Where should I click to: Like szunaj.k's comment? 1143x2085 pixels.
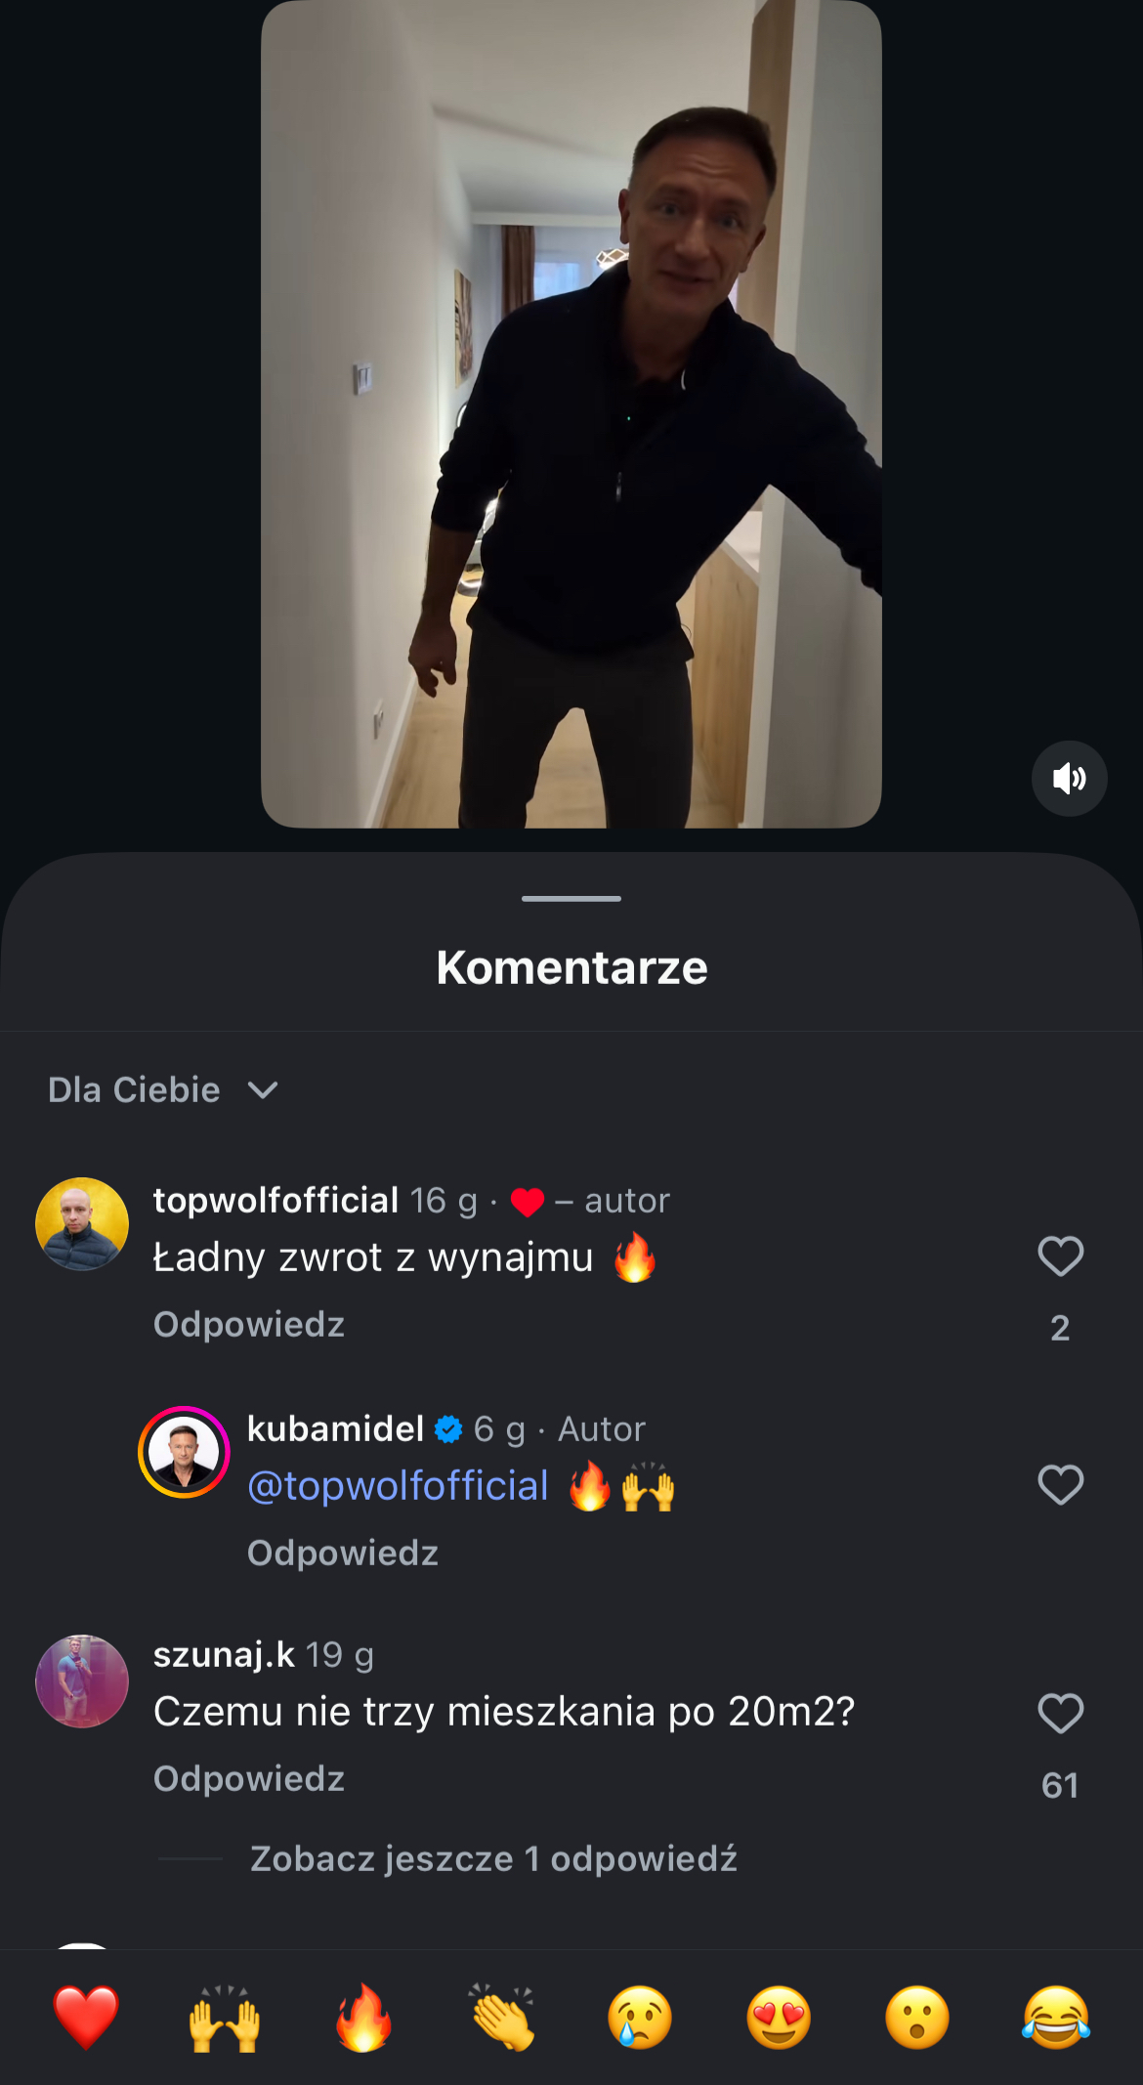[1060, 1714]
